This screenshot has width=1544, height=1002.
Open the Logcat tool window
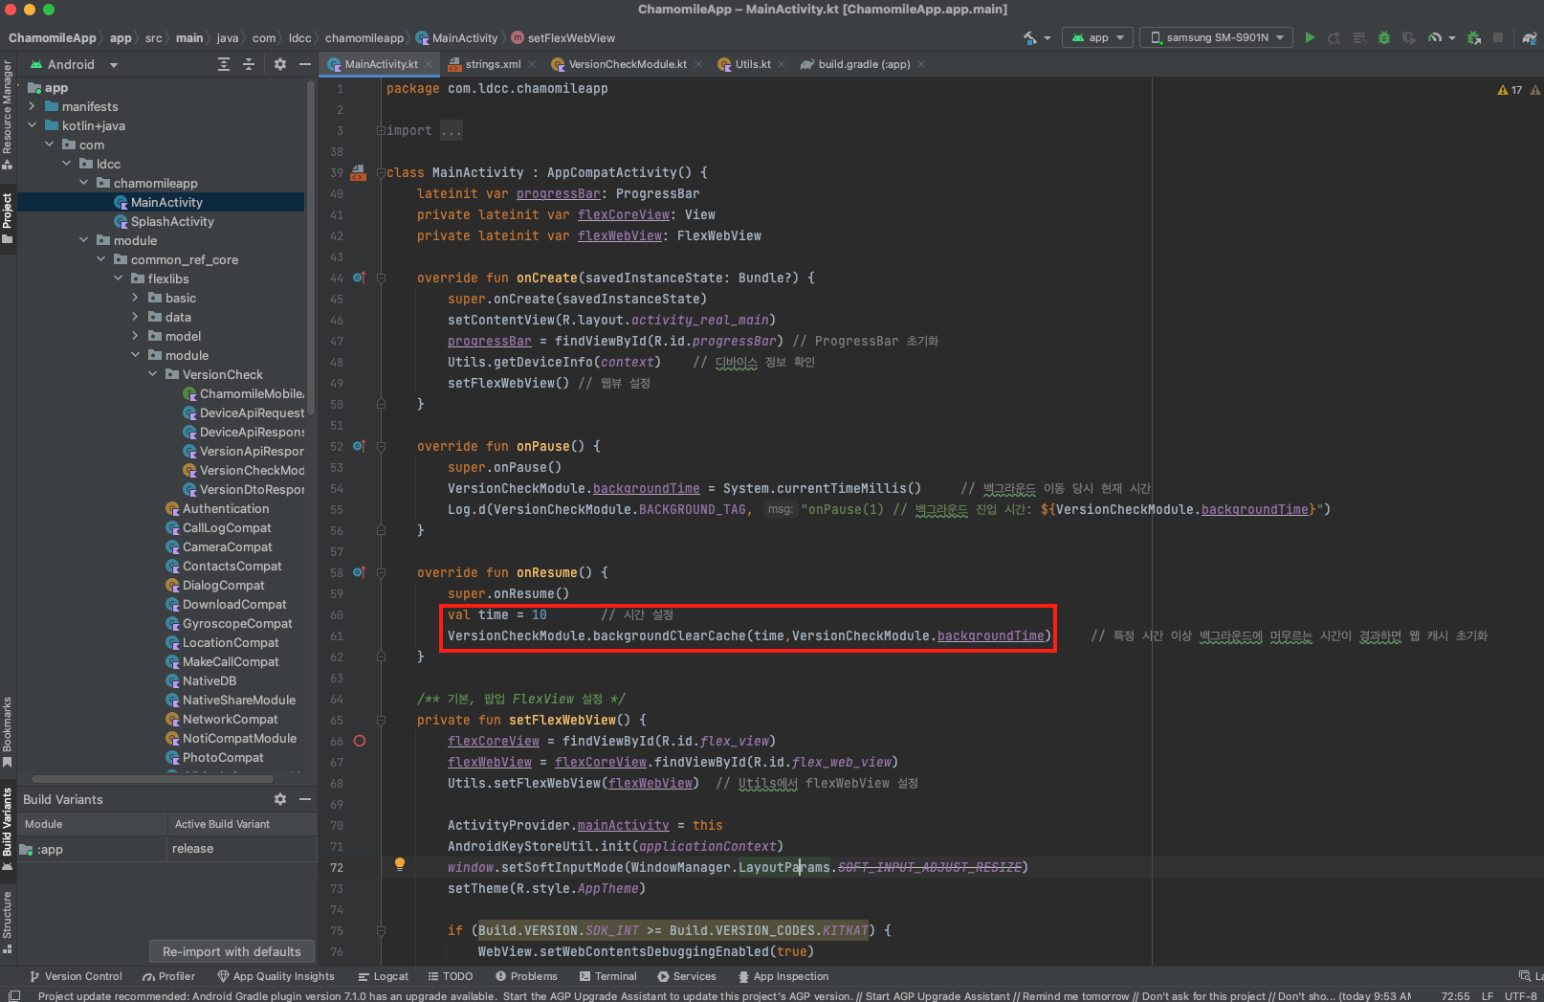click(x=383, y=976)
